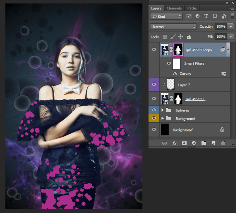Image resolution: width=236 pixels, height=213 pixels.
Task: Add a layer mask from bottom bar
Action: 184,143
